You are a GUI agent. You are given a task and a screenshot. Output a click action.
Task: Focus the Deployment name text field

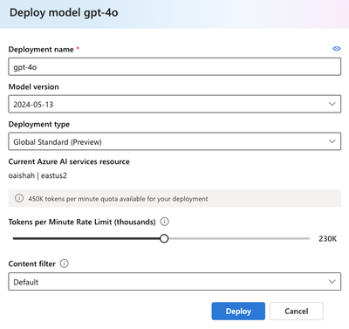point(174,66)
